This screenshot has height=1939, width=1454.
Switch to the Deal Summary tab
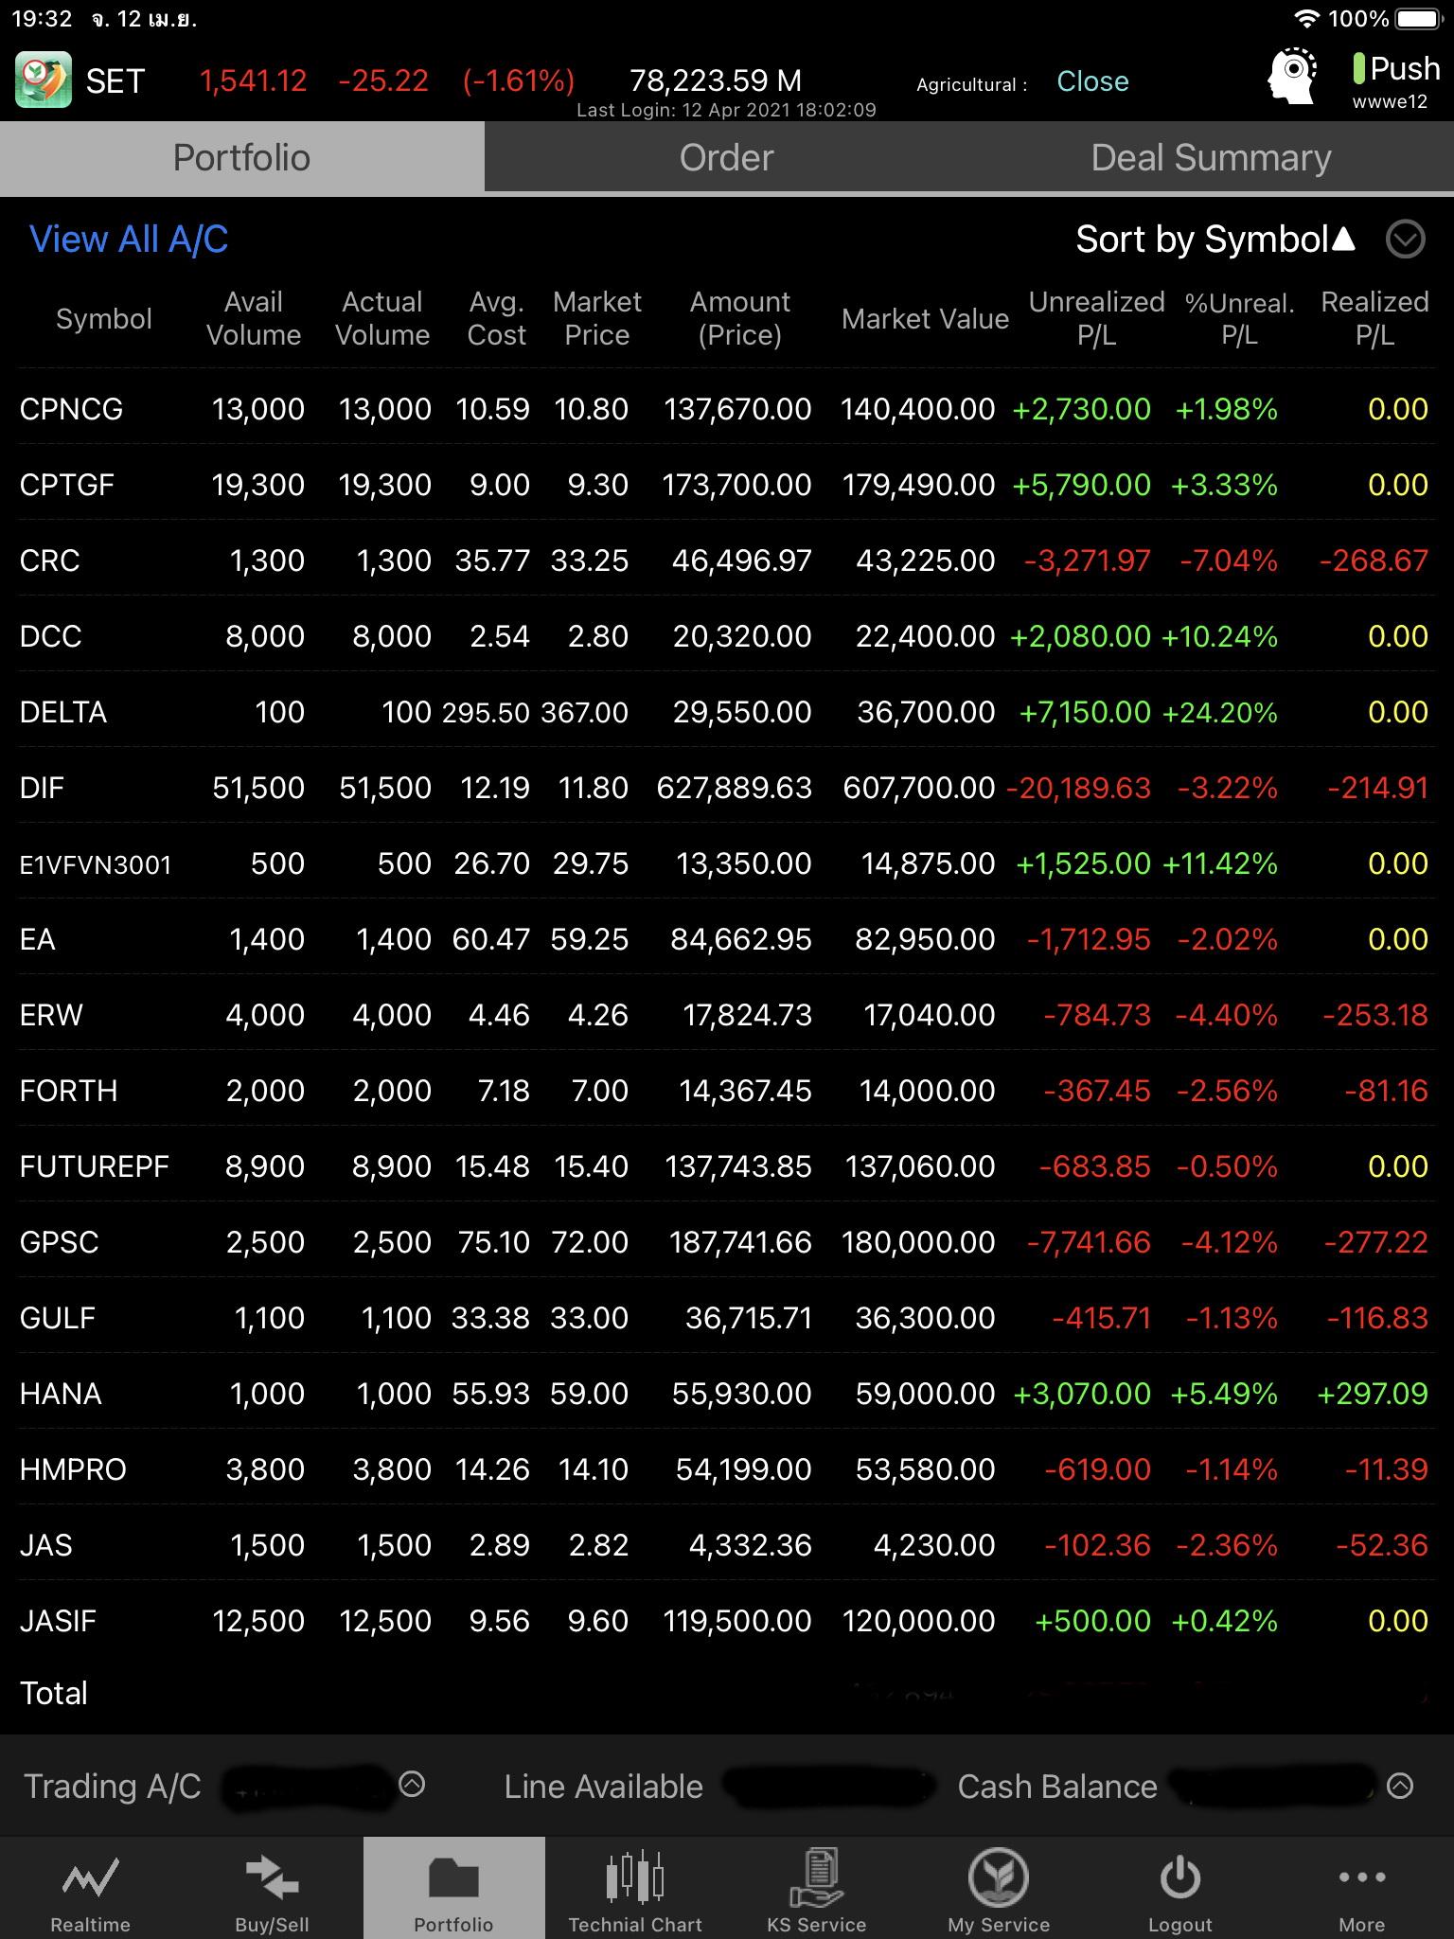[x=1212, y=158]
